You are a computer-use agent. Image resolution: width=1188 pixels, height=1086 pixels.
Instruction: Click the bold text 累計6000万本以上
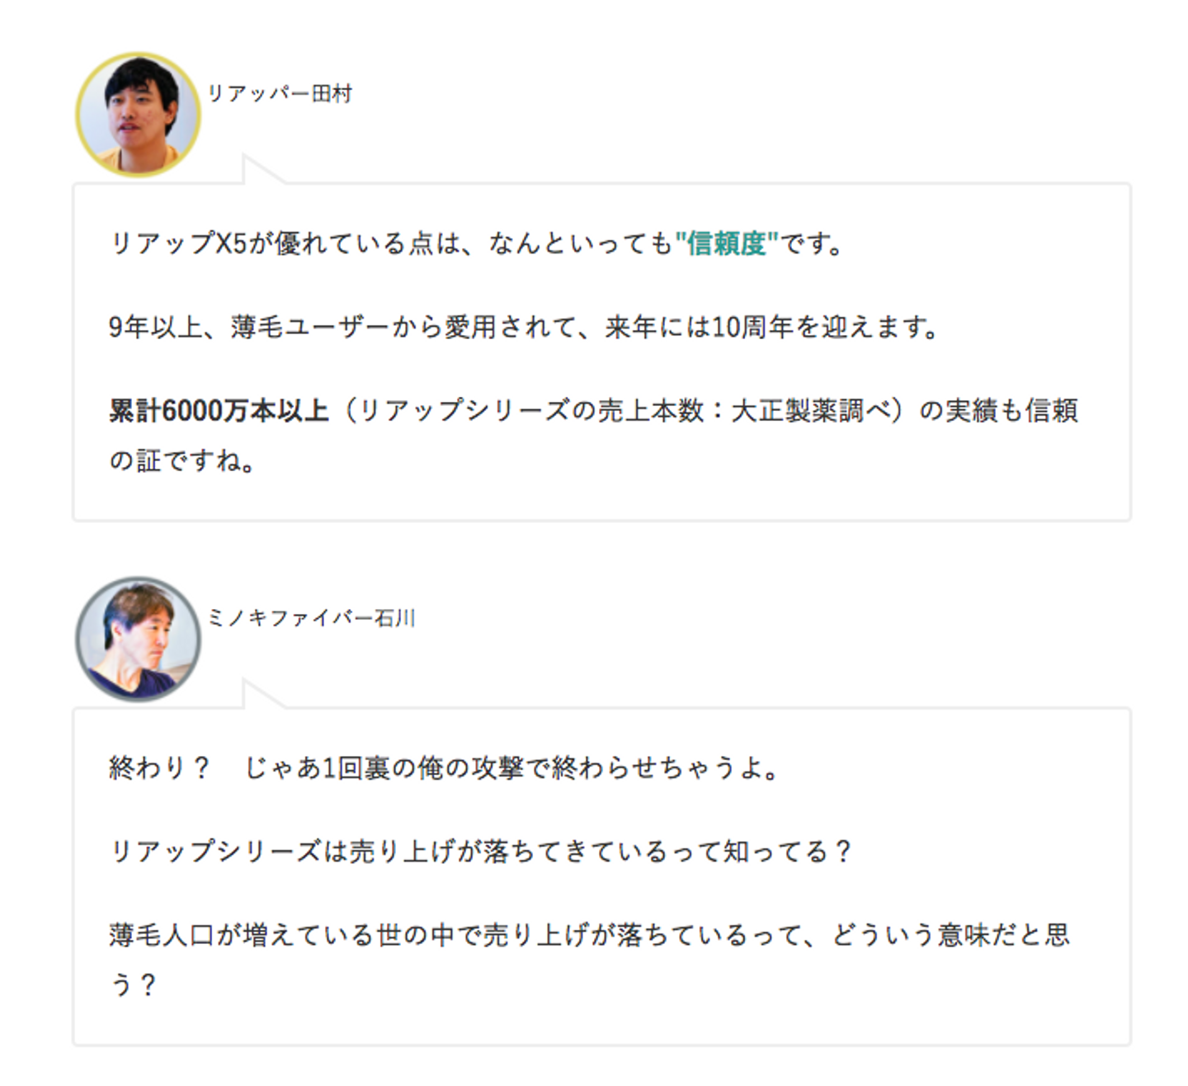[x=219, y=410]
